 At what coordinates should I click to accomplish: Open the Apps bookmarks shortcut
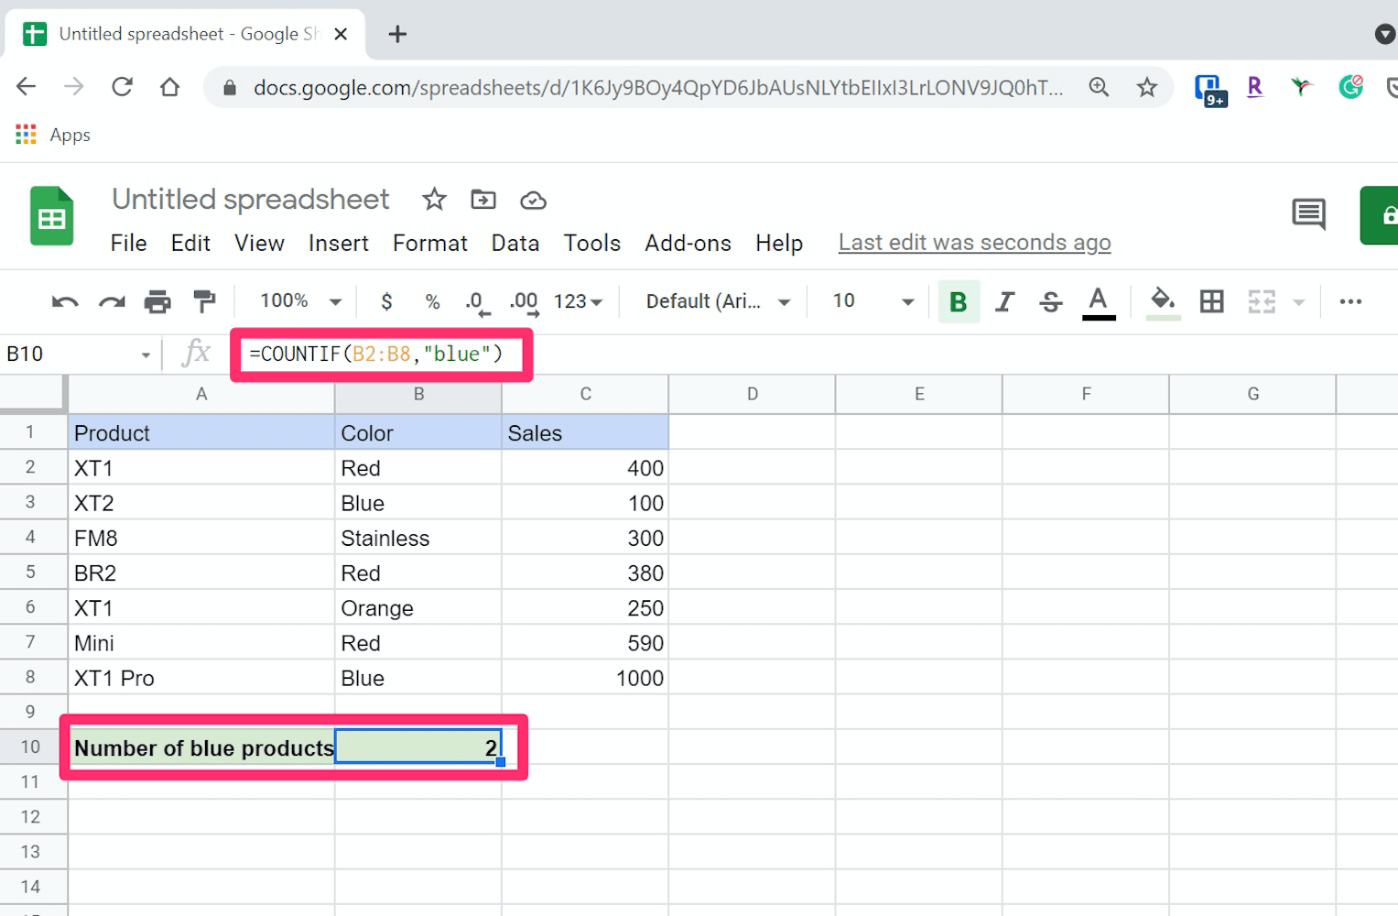[x=53, y=135]
